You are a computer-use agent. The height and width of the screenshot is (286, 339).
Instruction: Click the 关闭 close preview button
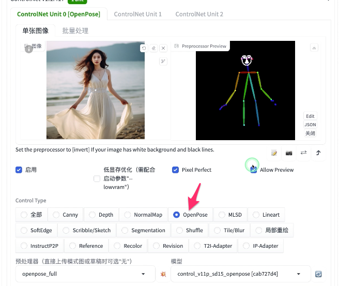pyautogui.click(x=310, y=133)
